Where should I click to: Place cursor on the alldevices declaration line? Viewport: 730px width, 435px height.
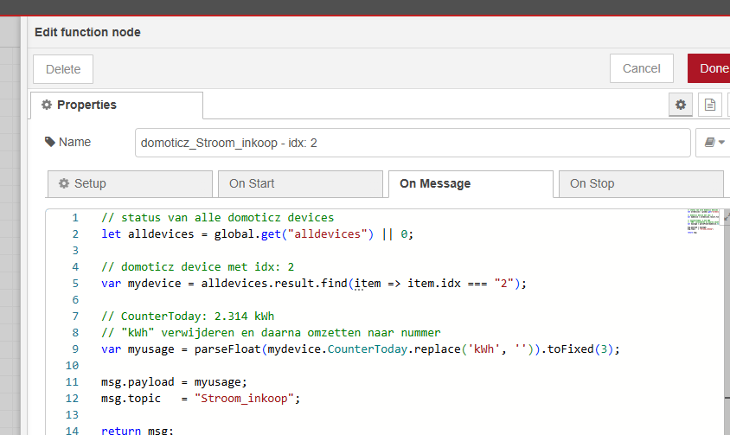click(x=258, y=234)
